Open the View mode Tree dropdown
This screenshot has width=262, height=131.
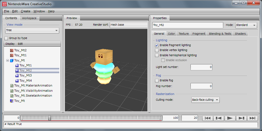32,30
